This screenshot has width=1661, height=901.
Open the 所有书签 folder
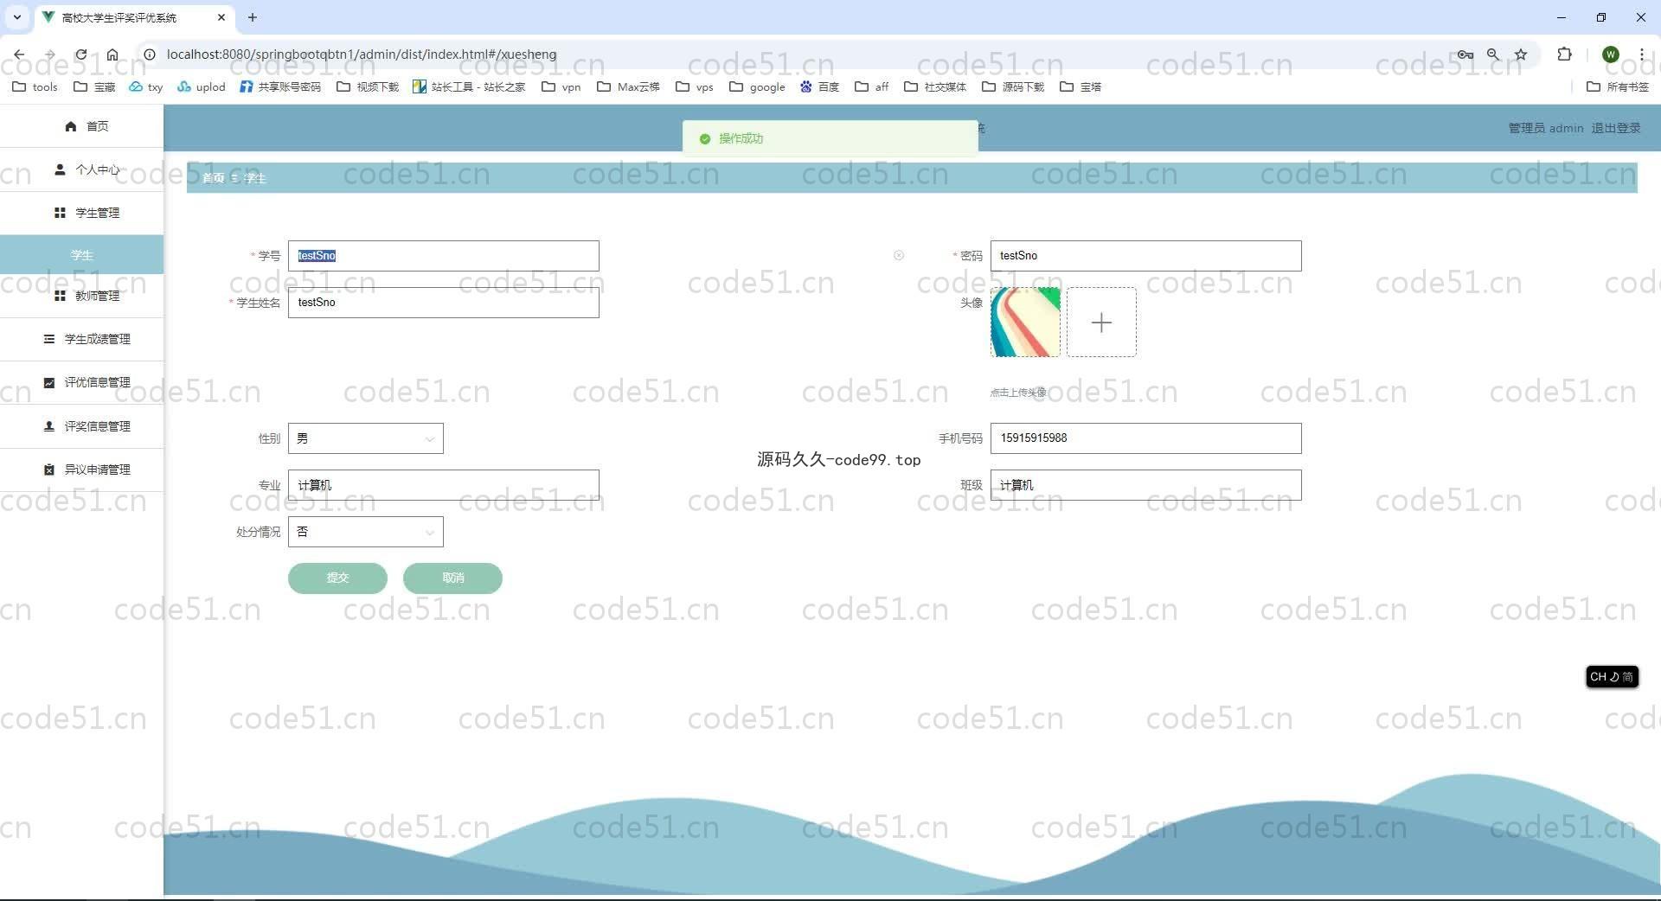coord(1618,86)
